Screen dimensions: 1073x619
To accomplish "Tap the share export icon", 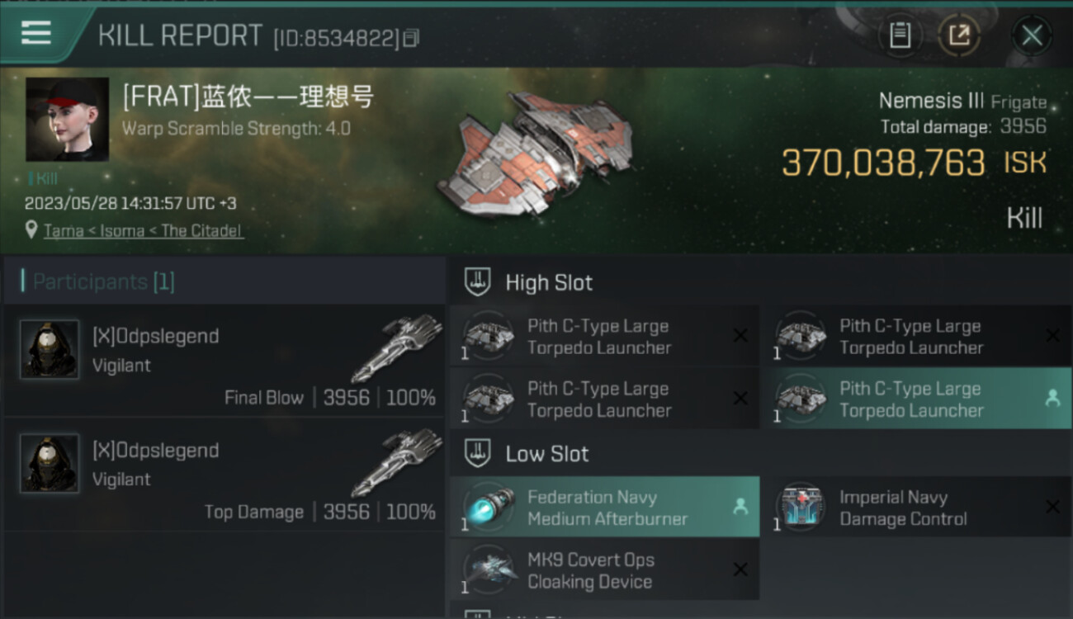I will coord(958,35).
